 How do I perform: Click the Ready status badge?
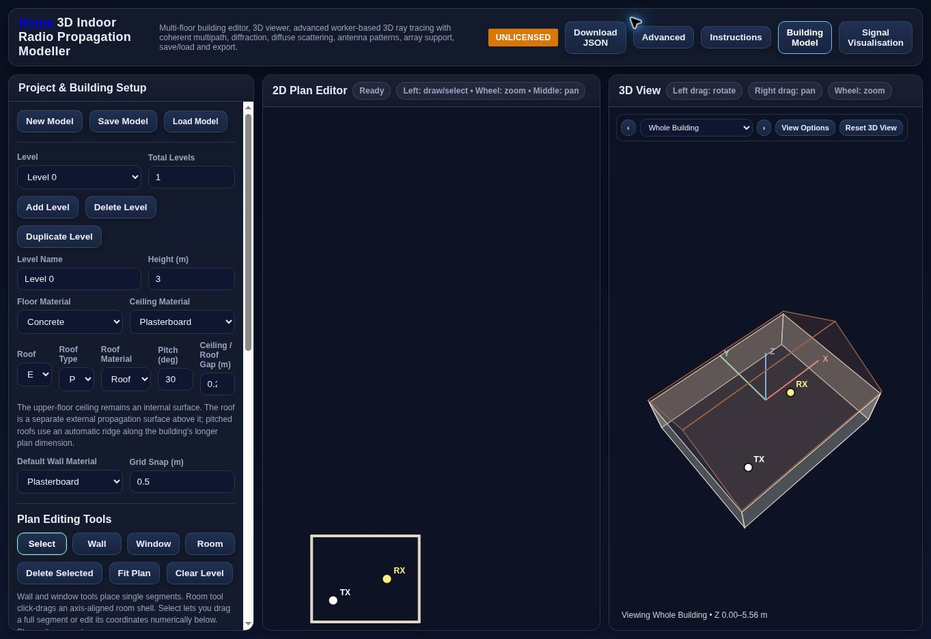coord(372,91)
